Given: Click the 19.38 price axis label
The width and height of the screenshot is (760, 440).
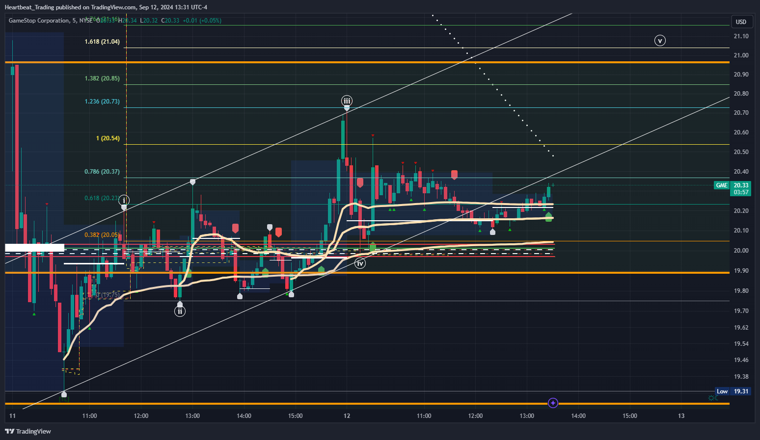Looking at the screenshot, I should pyautogui.click(x=741, y=377).
